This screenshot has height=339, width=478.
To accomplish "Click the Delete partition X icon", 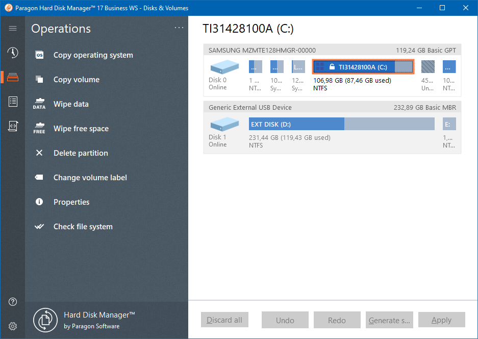I will [39, 153].
